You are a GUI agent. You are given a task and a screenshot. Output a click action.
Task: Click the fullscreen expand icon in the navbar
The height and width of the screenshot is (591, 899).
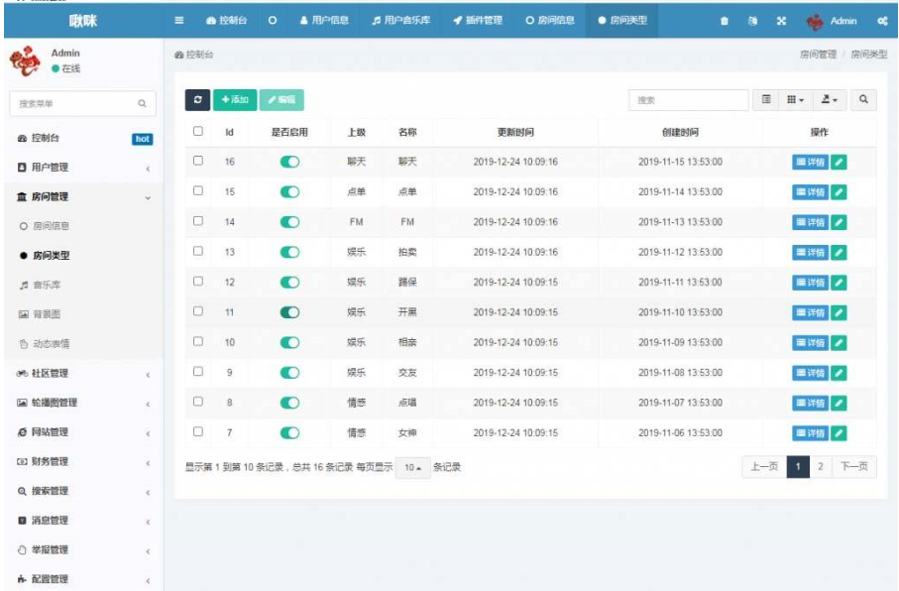(x=782, y=22)
